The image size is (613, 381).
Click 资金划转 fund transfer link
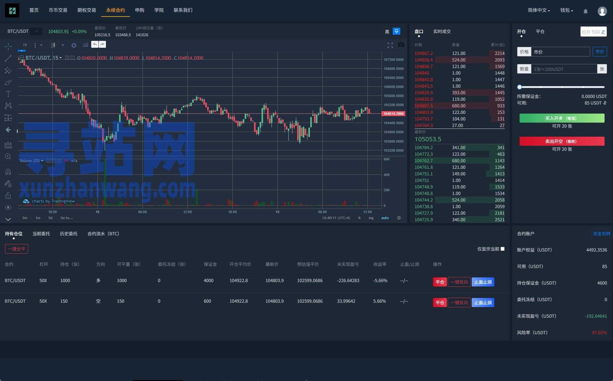click(x=601, y=234)
